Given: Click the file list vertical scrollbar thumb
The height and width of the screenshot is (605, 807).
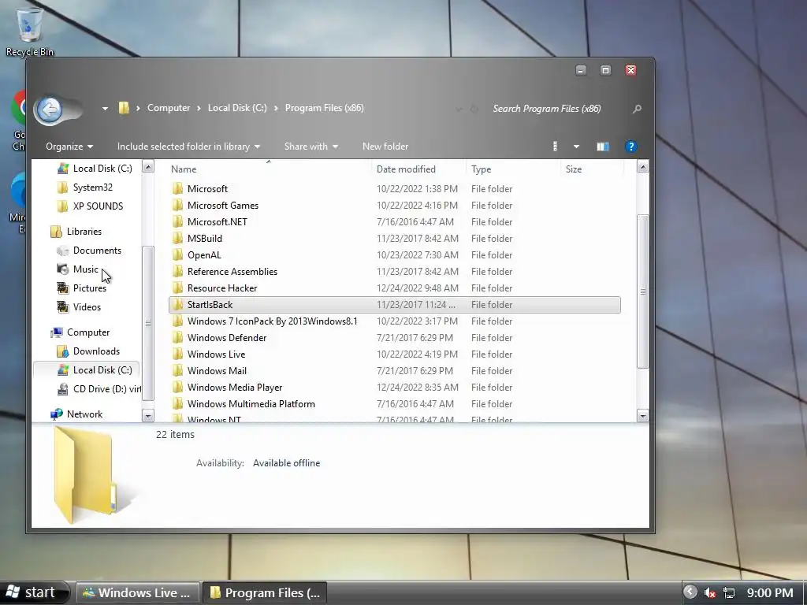Looking at the screenshot, I should pos(643,291).
